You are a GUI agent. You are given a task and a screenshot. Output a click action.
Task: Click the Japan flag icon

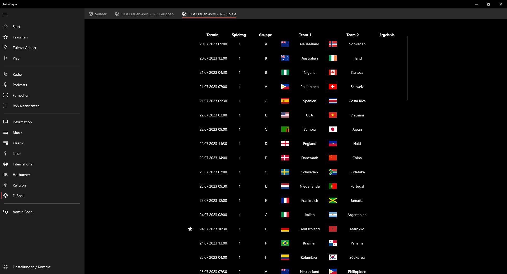[333, 129]
